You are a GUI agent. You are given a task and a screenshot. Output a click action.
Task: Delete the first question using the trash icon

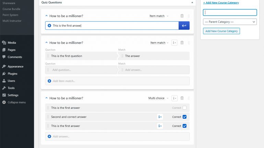tap(182, 16)
